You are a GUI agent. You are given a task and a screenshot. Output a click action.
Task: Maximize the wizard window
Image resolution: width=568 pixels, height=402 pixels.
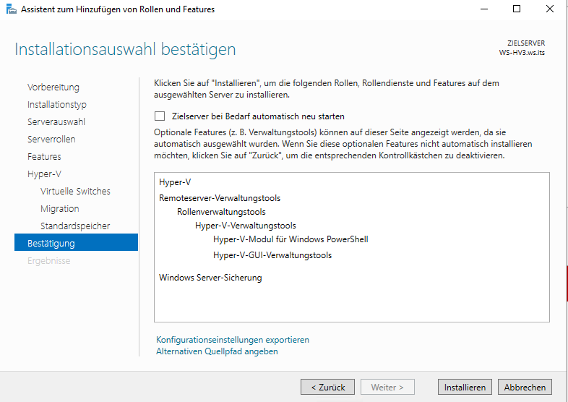(517, 9)
